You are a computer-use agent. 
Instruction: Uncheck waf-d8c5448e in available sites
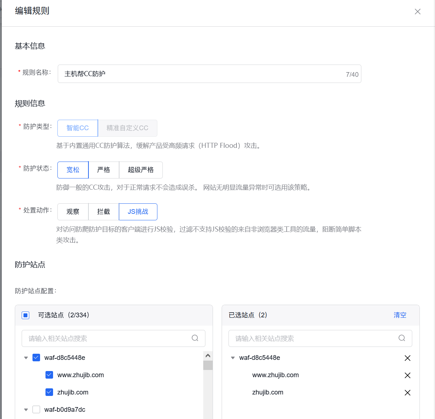36,358
